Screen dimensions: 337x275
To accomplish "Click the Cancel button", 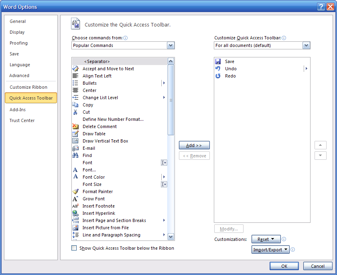I will [x=318, y=266].
